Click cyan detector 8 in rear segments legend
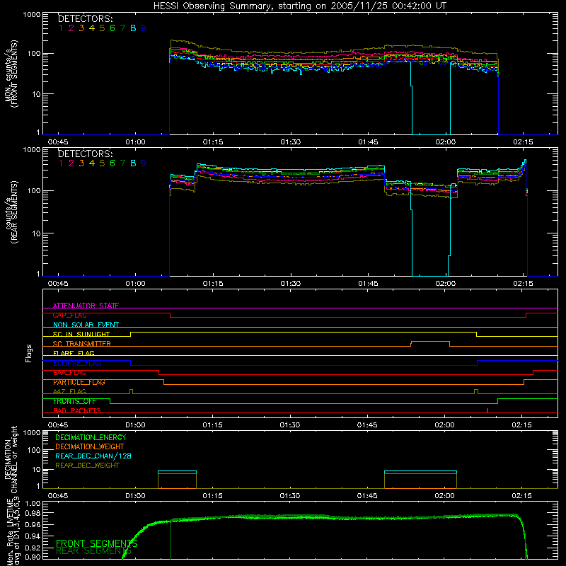Image resolution: width=566 pixels, height=566 pixels. tap(133, 163)
